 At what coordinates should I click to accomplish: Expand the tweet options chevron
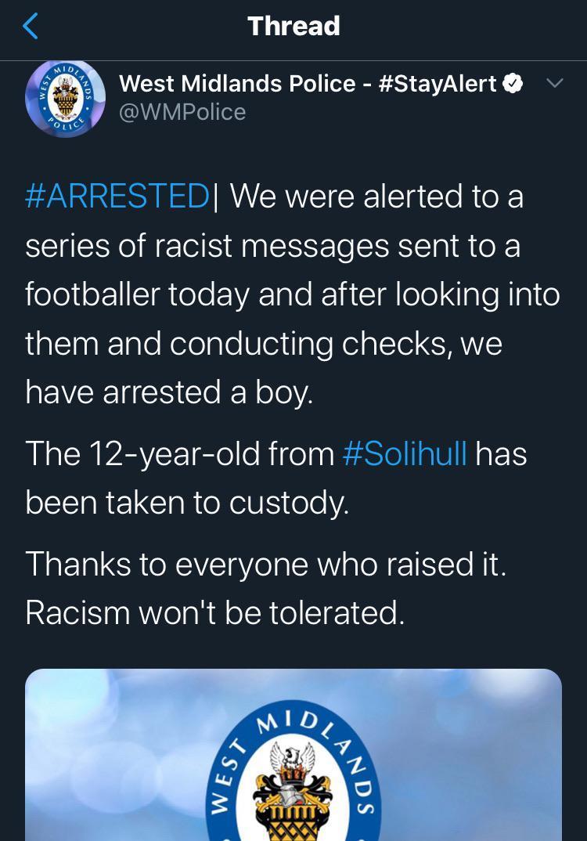click(554, 82)
